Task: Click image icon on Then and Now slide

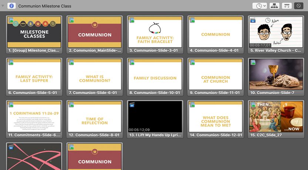Action: (253, 104)
